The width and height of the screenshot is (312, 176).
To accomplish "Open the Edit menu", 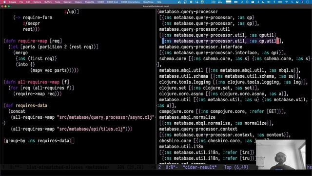I will click(28, 2).
